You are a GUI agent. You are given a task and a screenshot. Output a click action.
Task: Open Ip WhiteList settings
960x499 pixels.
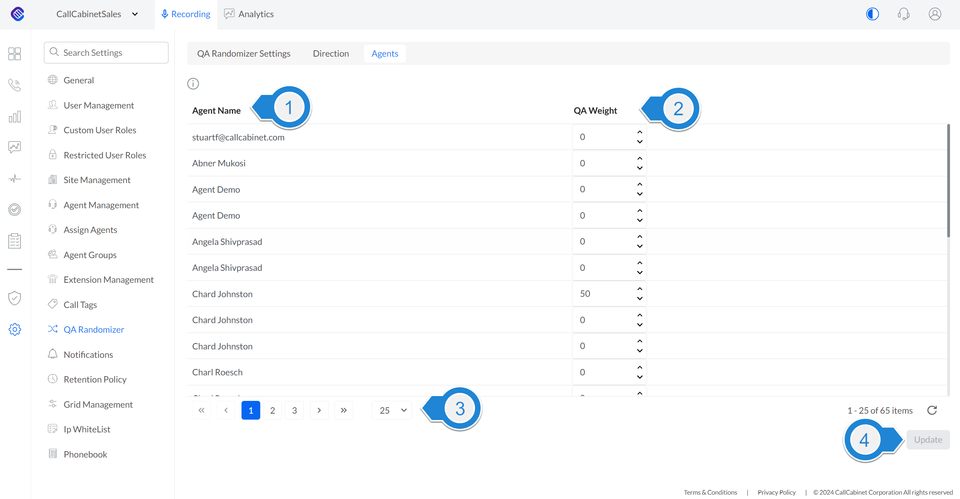click(x=87, y=429)
